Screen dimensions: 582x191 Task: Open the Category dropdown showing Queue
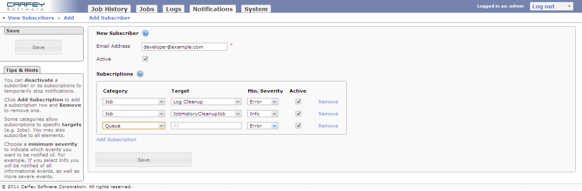(133, 126)
